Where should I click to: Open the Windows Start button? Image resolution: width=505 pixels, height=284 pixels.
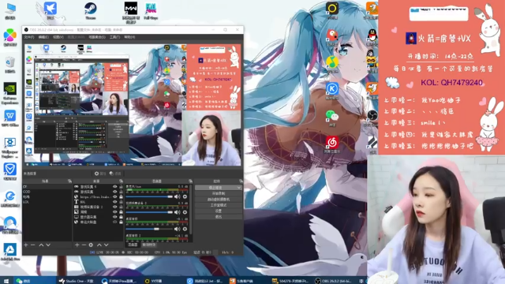(6, 281)
